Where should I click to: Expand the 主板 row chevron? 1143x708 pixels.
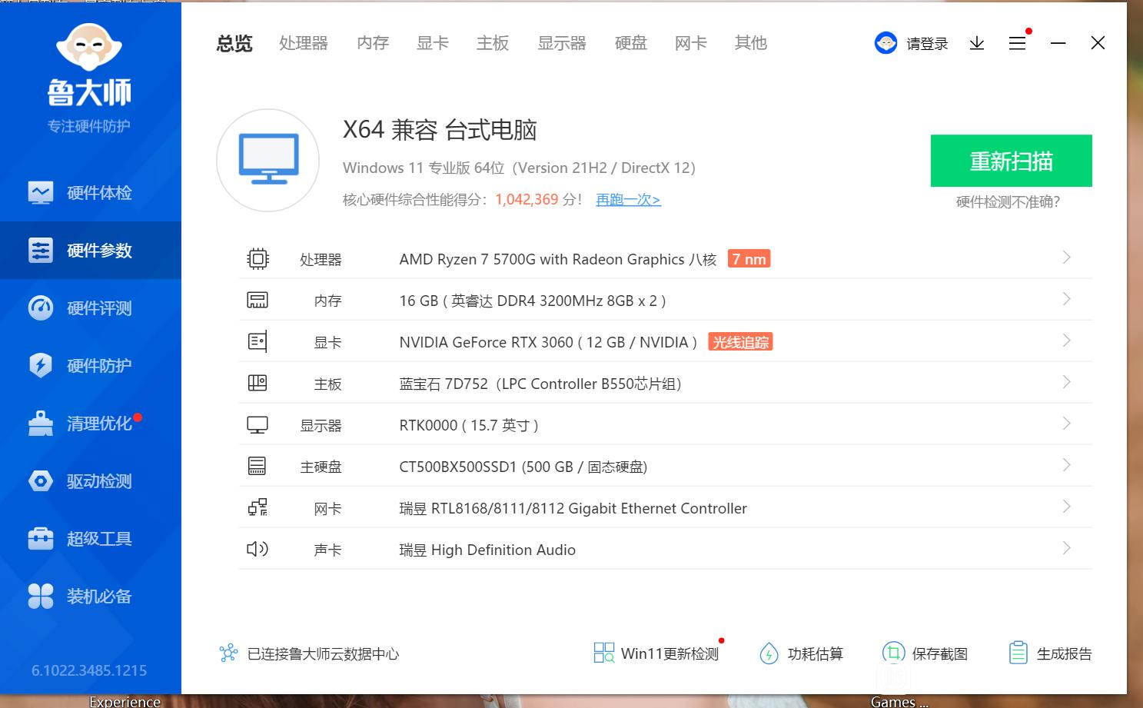[1066, 382]
